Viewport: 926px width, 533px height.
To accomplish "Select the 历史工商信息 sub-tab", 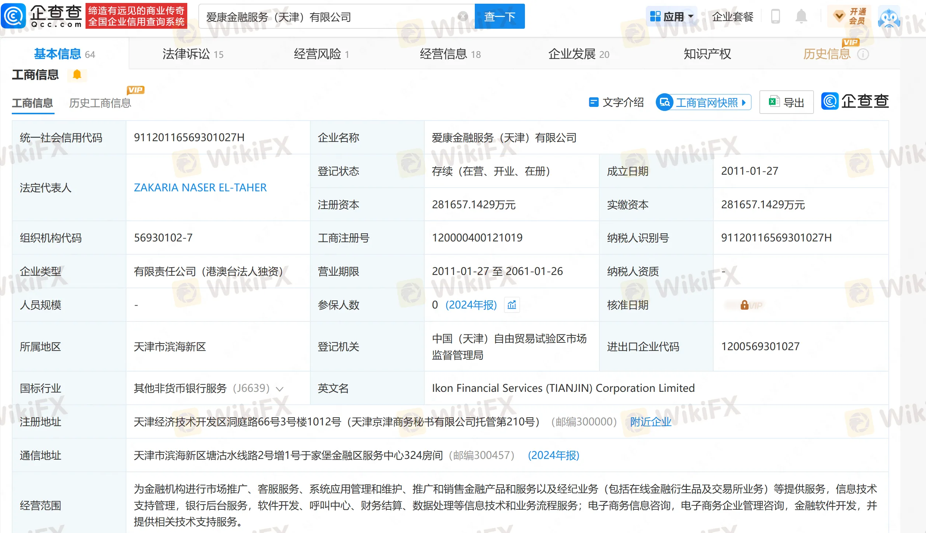I will pyautogui.click(x=100, y=103).
